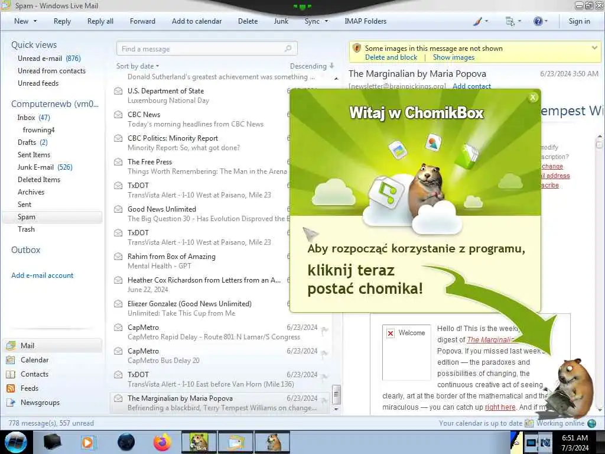Open the Deleted Items folder
This screenshot has height=454, width=605.
pos(39,179)
